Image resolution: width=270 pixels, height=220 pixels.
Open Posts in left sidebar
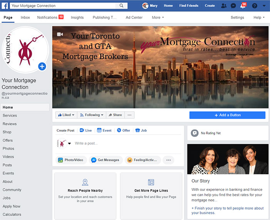tap(7, 165)
